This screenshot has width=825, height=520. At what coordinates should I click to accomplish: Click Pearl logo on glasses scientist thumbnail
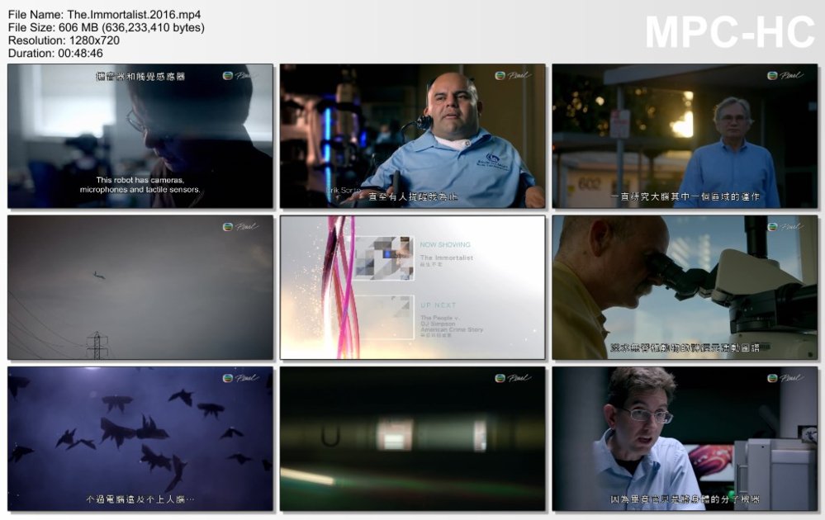pos(785,378)
